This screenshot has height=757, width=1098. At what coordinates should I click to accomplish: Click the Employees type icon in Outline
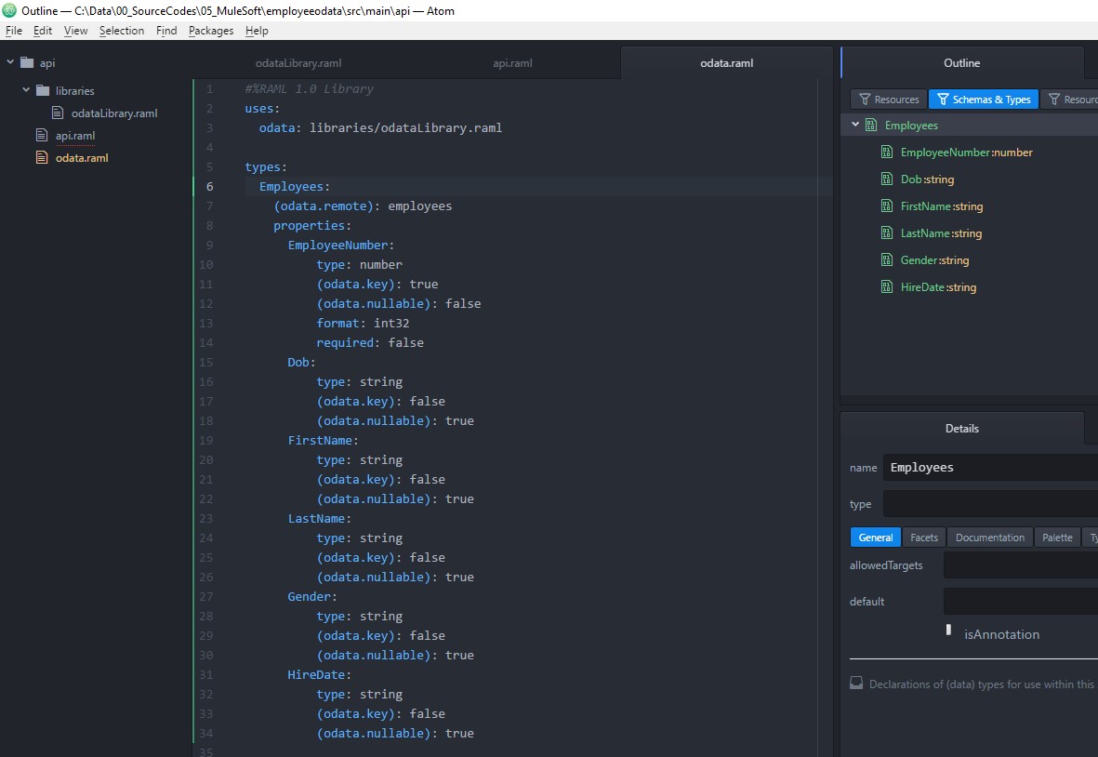click(871, 126)
